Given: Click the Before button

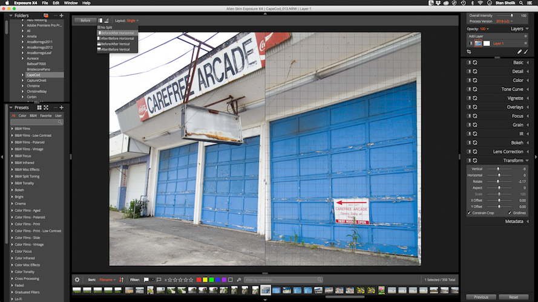Looking at the screenshot, I should (x=85, y=21).
